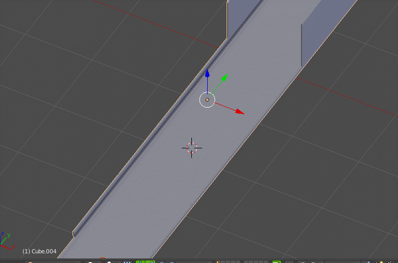Click the "(1) Cube.004" object label
The width and height of the screenshot is (398, 263).
tap(39, 251)
